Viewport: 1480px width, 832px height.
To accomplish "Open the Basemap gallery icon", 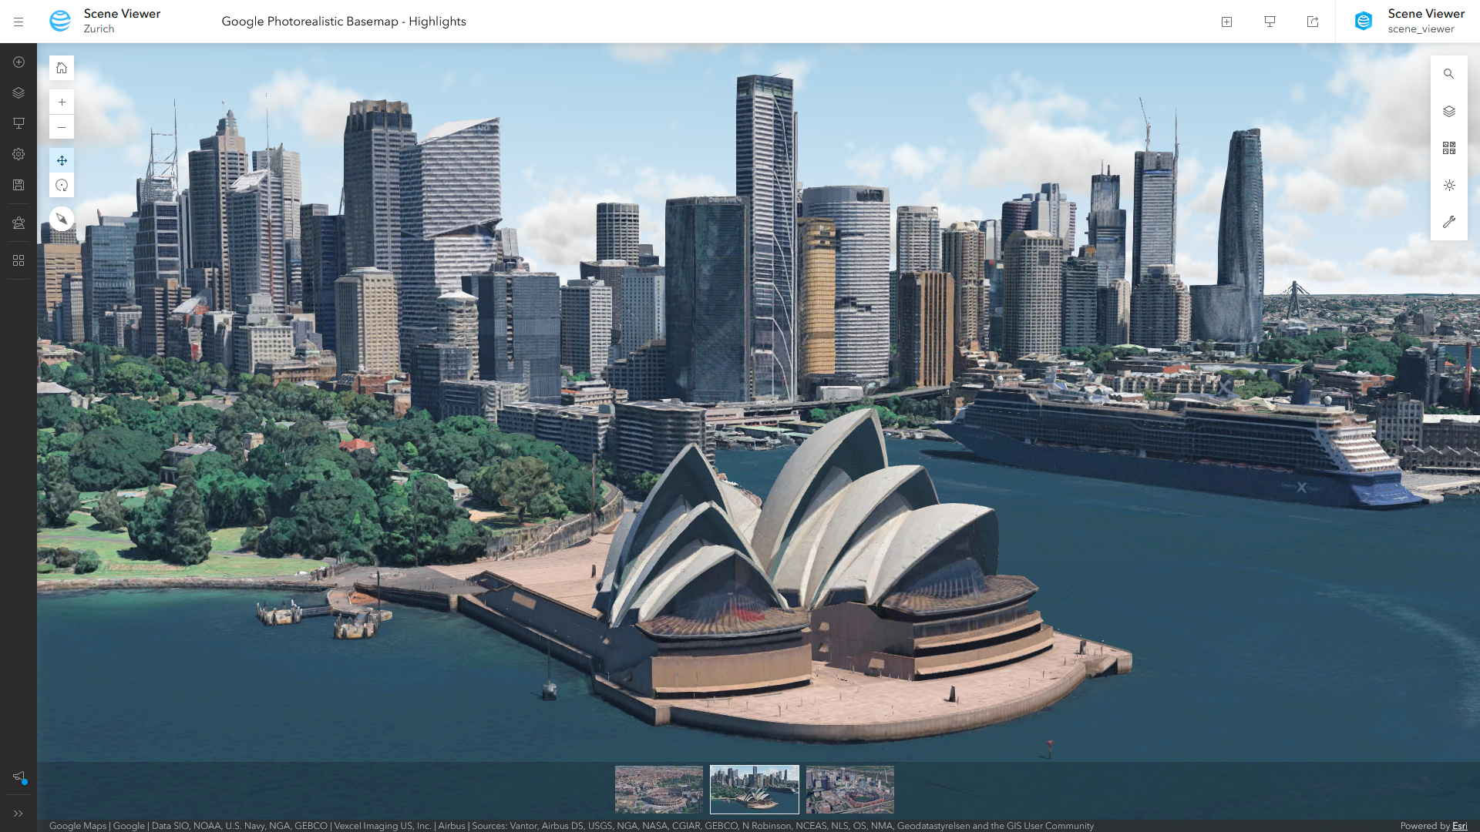I will (x=1448, y=148).
